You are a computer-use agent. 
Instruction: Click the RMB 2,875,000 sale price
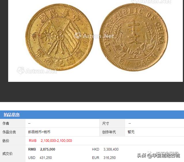tap(42, 149)
